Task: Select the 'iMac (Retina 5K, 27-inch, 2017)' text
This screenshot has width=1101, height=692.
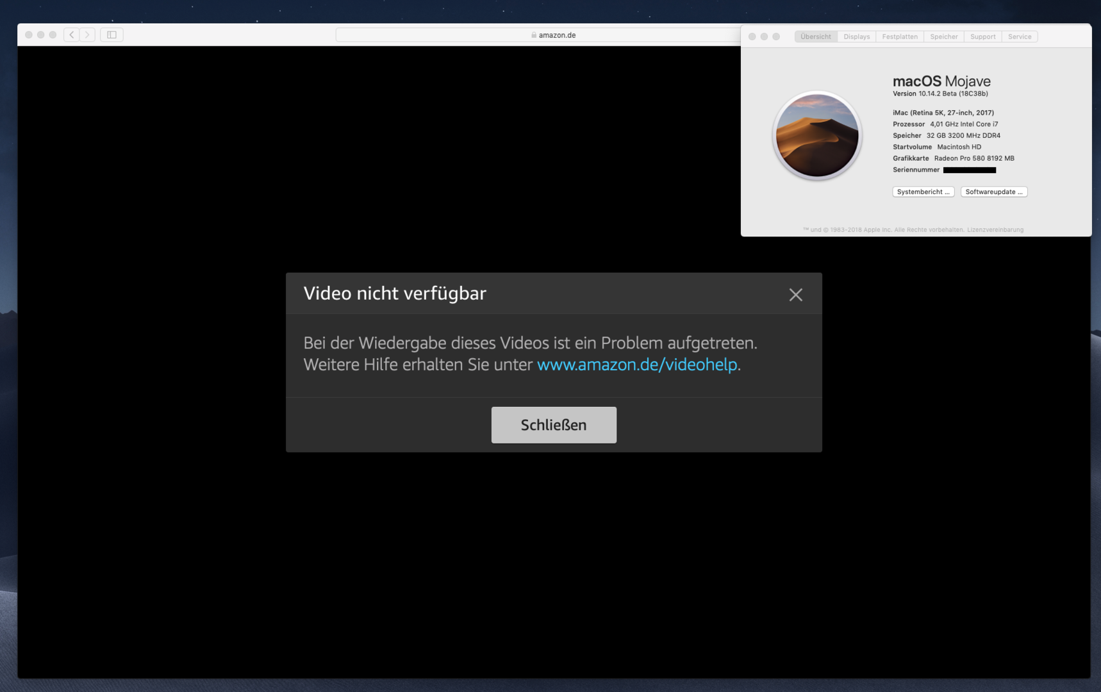Action: (x=943, y=113)
